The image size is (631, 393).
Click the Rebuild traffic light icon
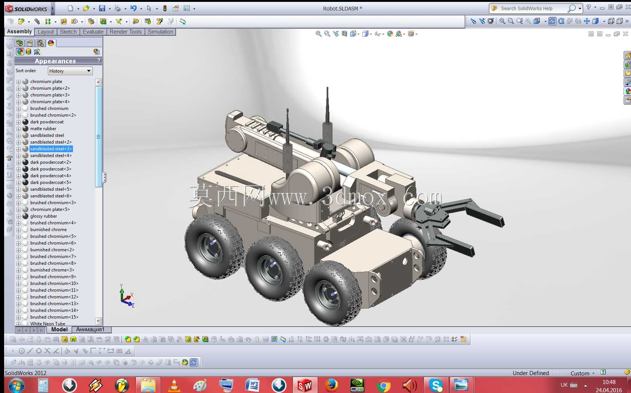pos(165,8)
